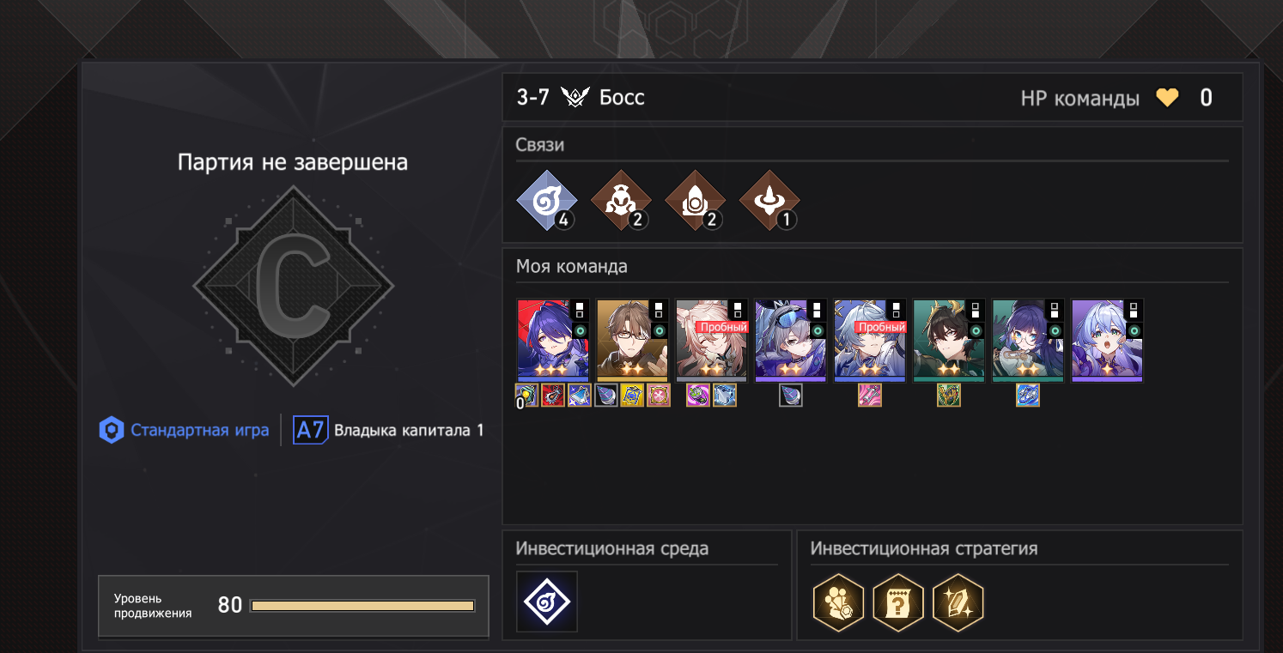Select the brown-haired character with glasses

[x=632, y=340]
